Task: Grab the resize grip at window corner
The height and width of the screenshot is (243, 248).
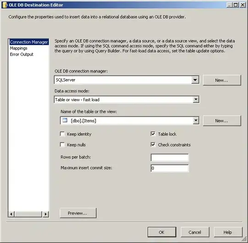Action: point(244,239)
